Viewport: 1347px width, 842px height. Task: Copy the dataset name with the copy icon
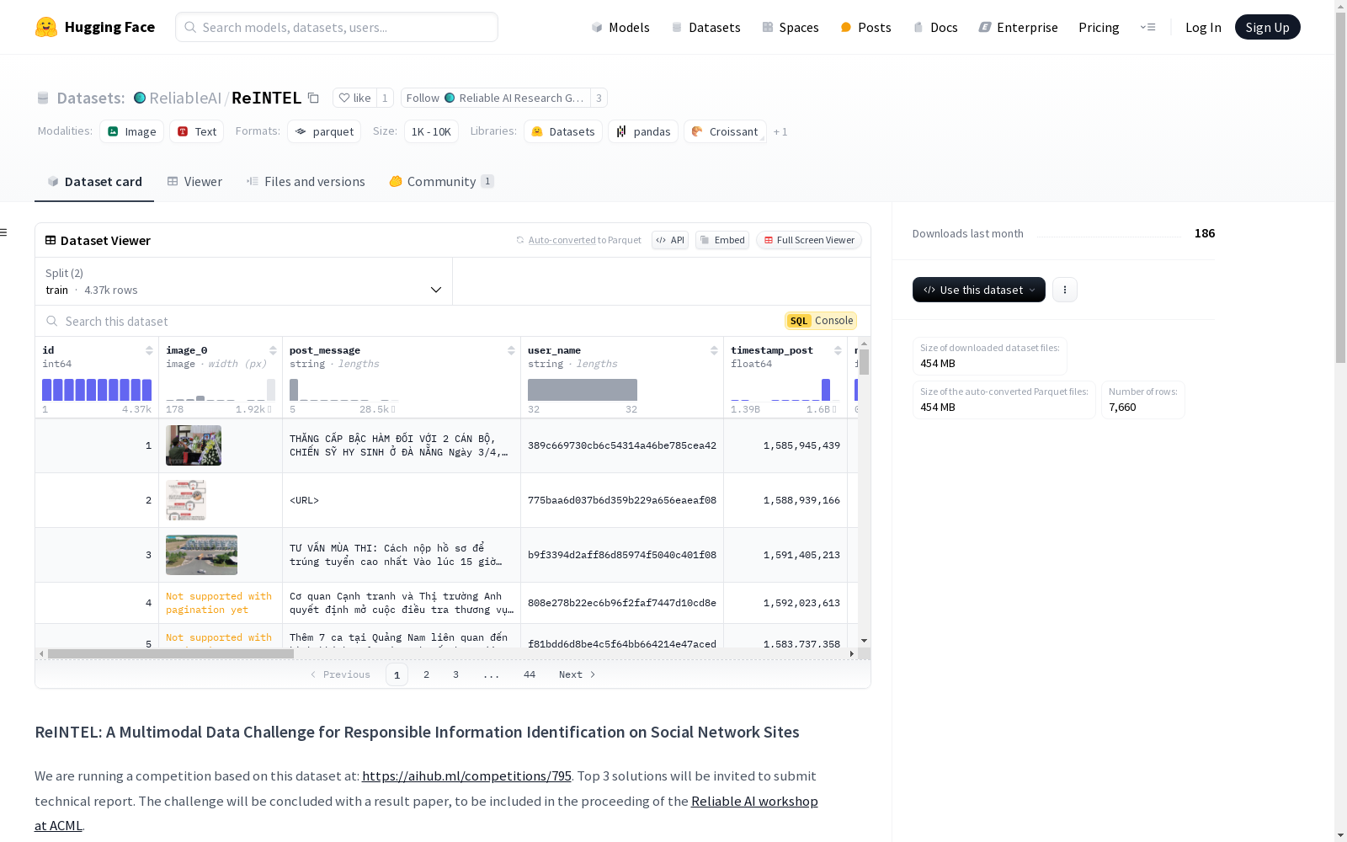313,99
